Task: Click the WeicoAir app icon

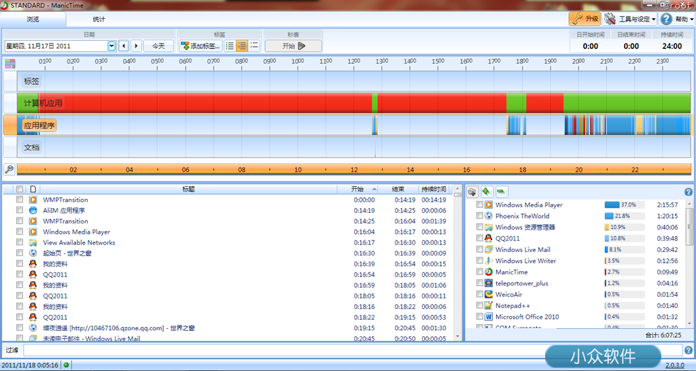Action: tap(489, 294)
